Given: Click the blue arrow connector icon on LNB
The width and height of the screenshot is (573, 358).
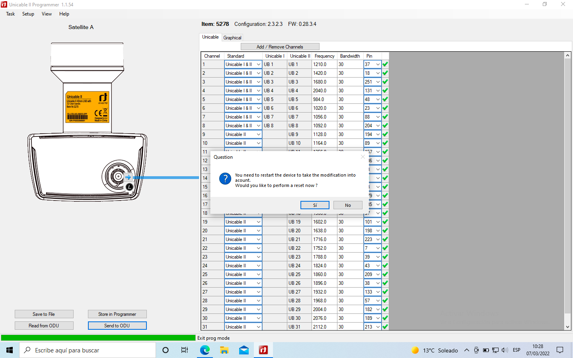Looking at the screenshot, I should pyautogui.click(x=128, y=177).
